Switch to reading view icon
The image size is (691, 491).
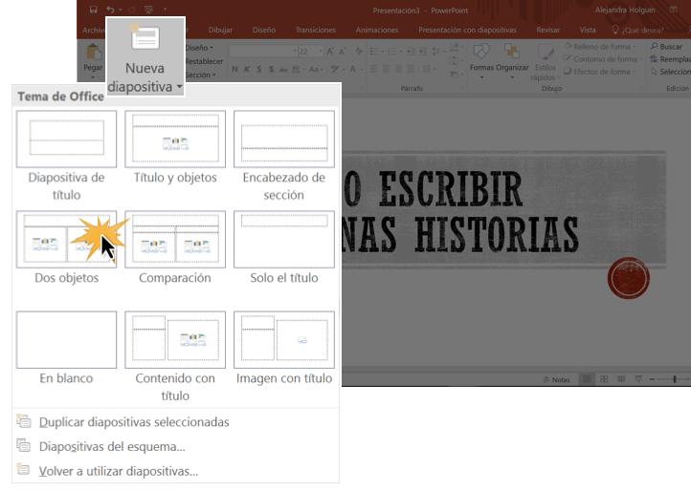[621, 379]
